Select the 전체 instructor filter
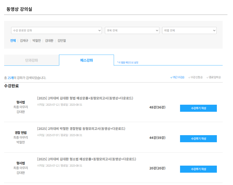This screenshot has width=233, height=185. coord(13,41)
